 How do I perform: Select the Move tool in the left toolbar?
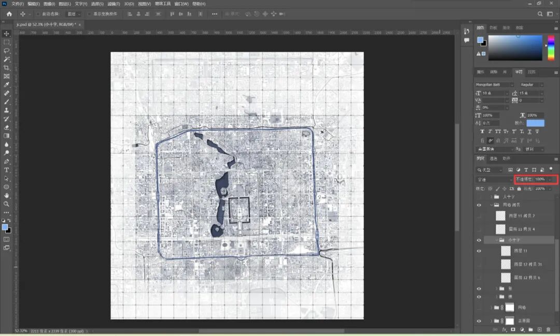6,34
